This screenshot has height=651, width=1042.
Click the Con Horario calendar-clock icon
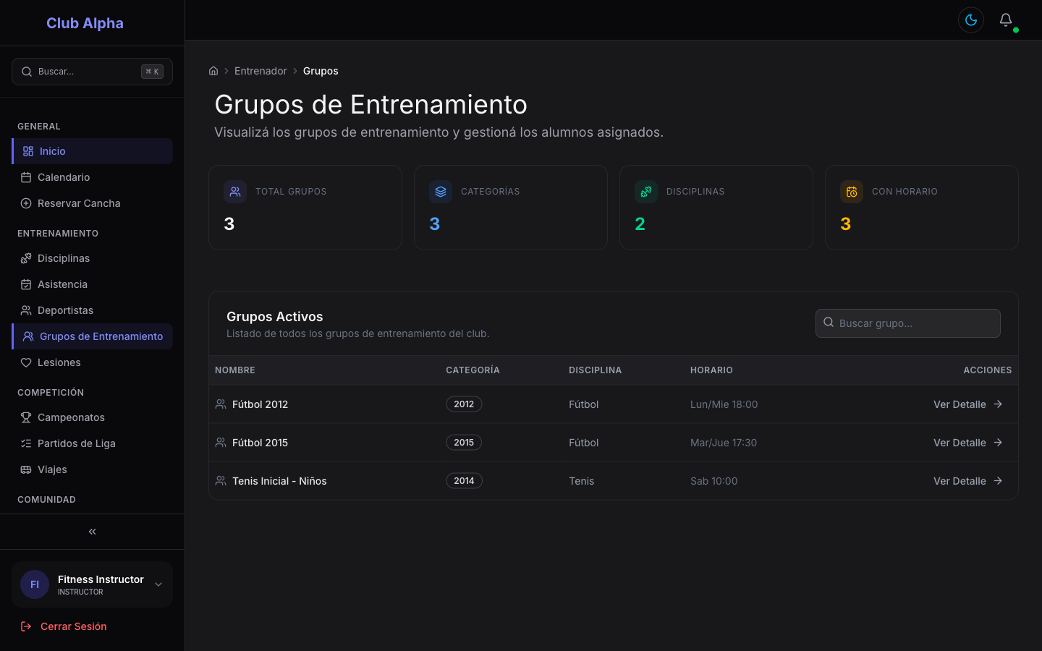[852, 192]
